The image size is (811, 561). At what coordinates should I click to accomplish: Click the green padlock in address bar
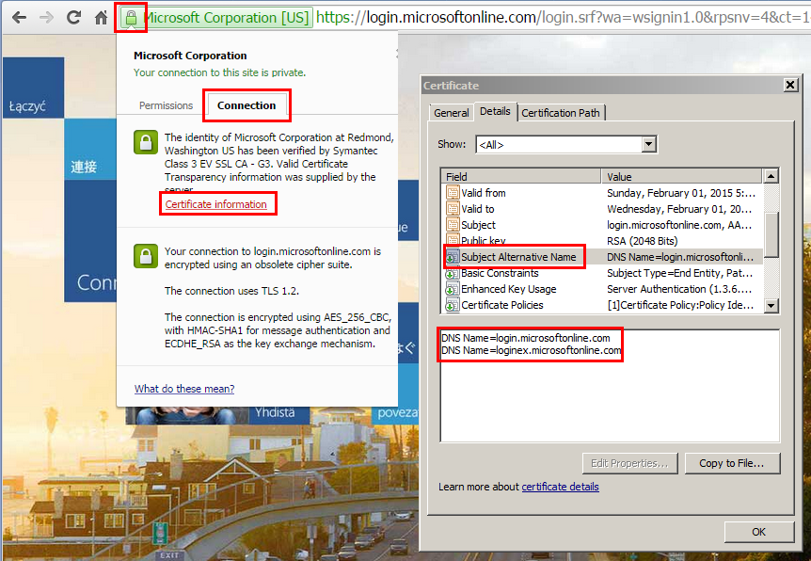131,18
